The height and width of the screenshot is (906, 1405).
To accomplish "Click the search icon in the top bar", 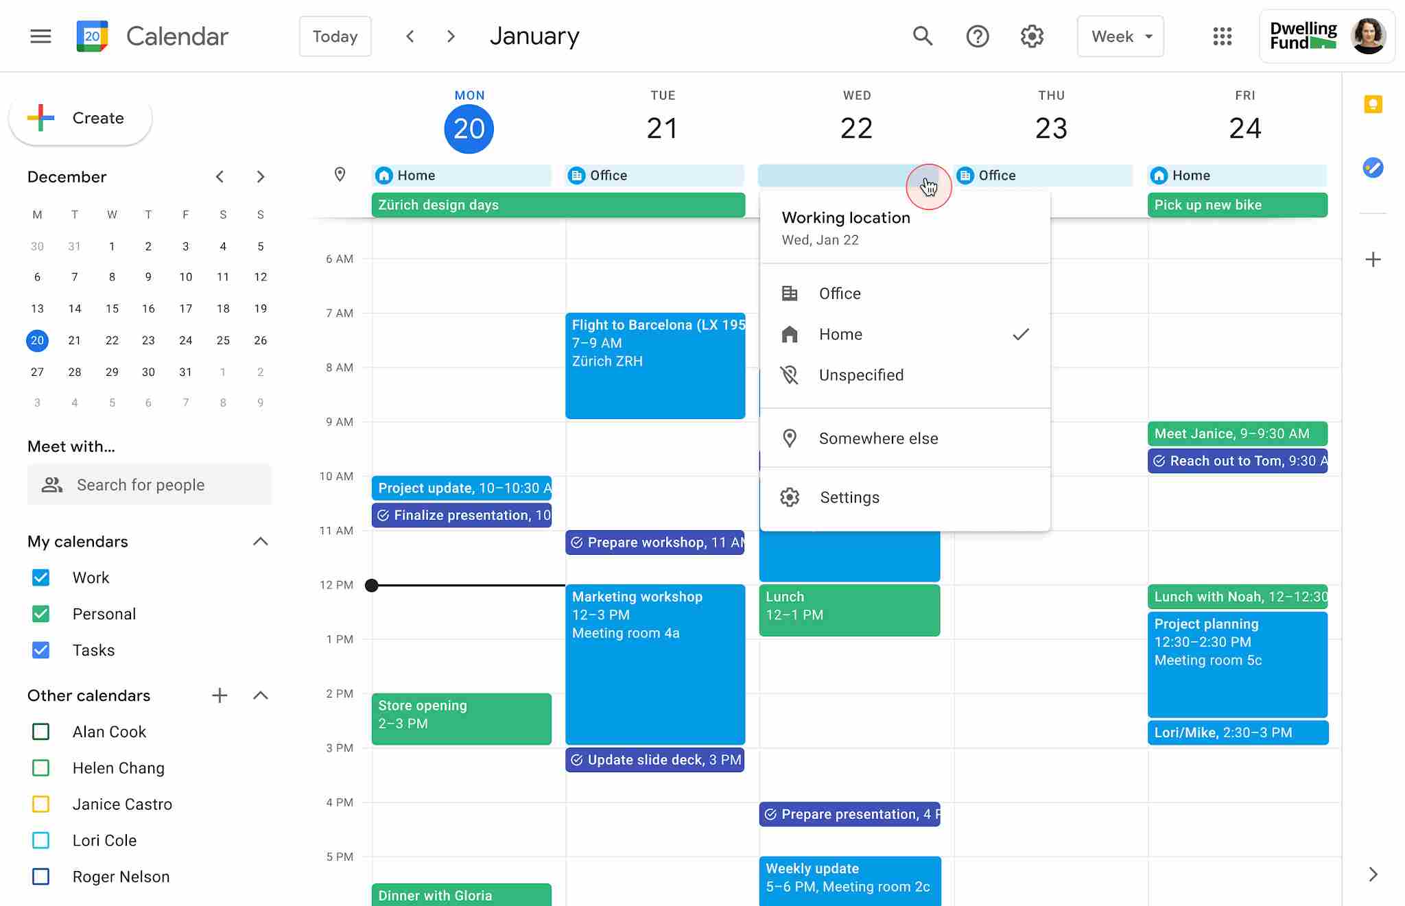I will [921, 36].
